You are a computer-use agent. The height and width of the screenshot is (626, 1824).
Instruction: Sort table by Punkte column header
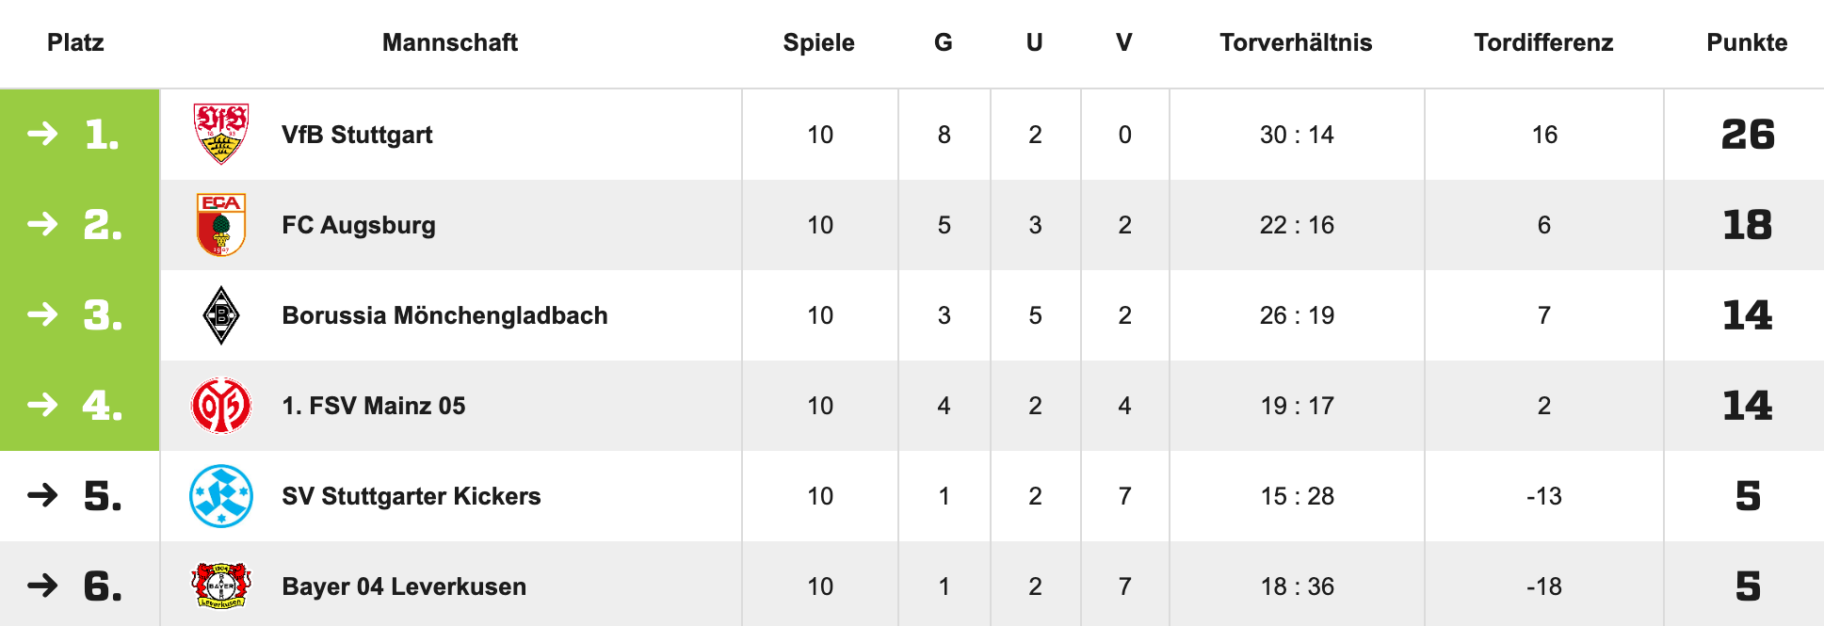[x=1747, y=42]
